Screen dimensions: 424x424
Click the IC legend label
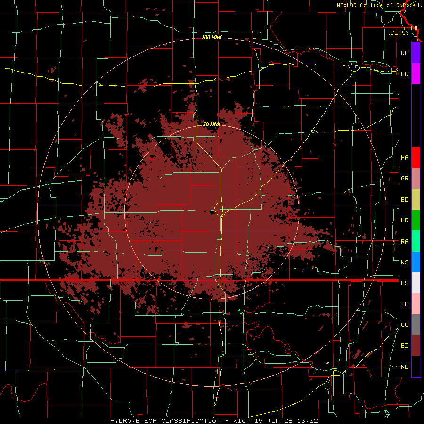[x=404, y=304]
